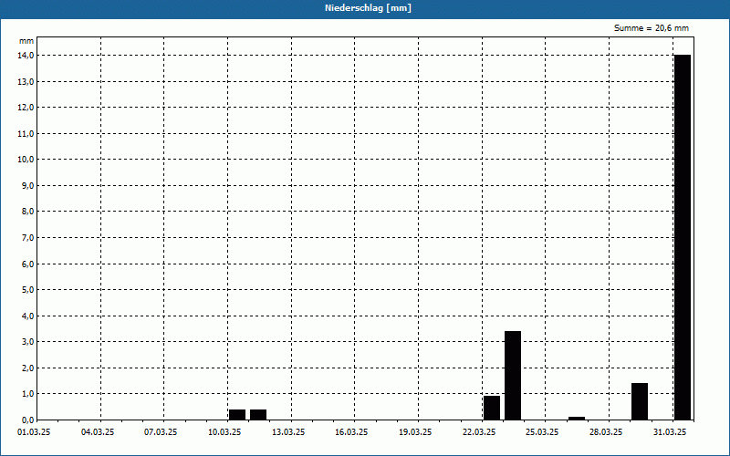Click the 16.03.25 date label
730x456 pixels.
(x=351, y=432)
